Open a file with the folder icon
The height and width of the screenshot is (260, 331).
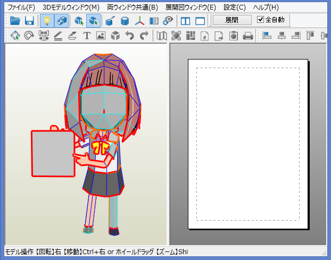tap(15, 21)
